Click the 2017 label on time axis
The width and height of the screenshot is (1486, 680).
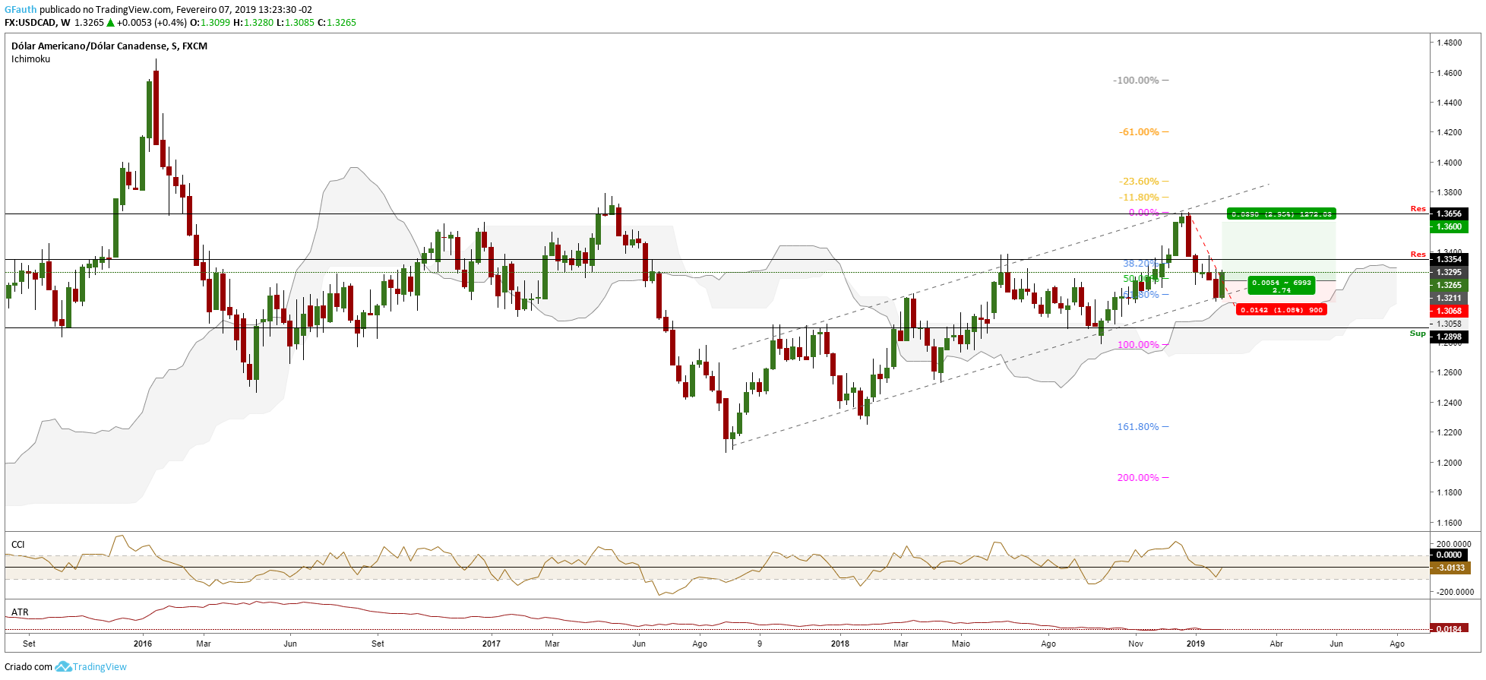(492, 644)
